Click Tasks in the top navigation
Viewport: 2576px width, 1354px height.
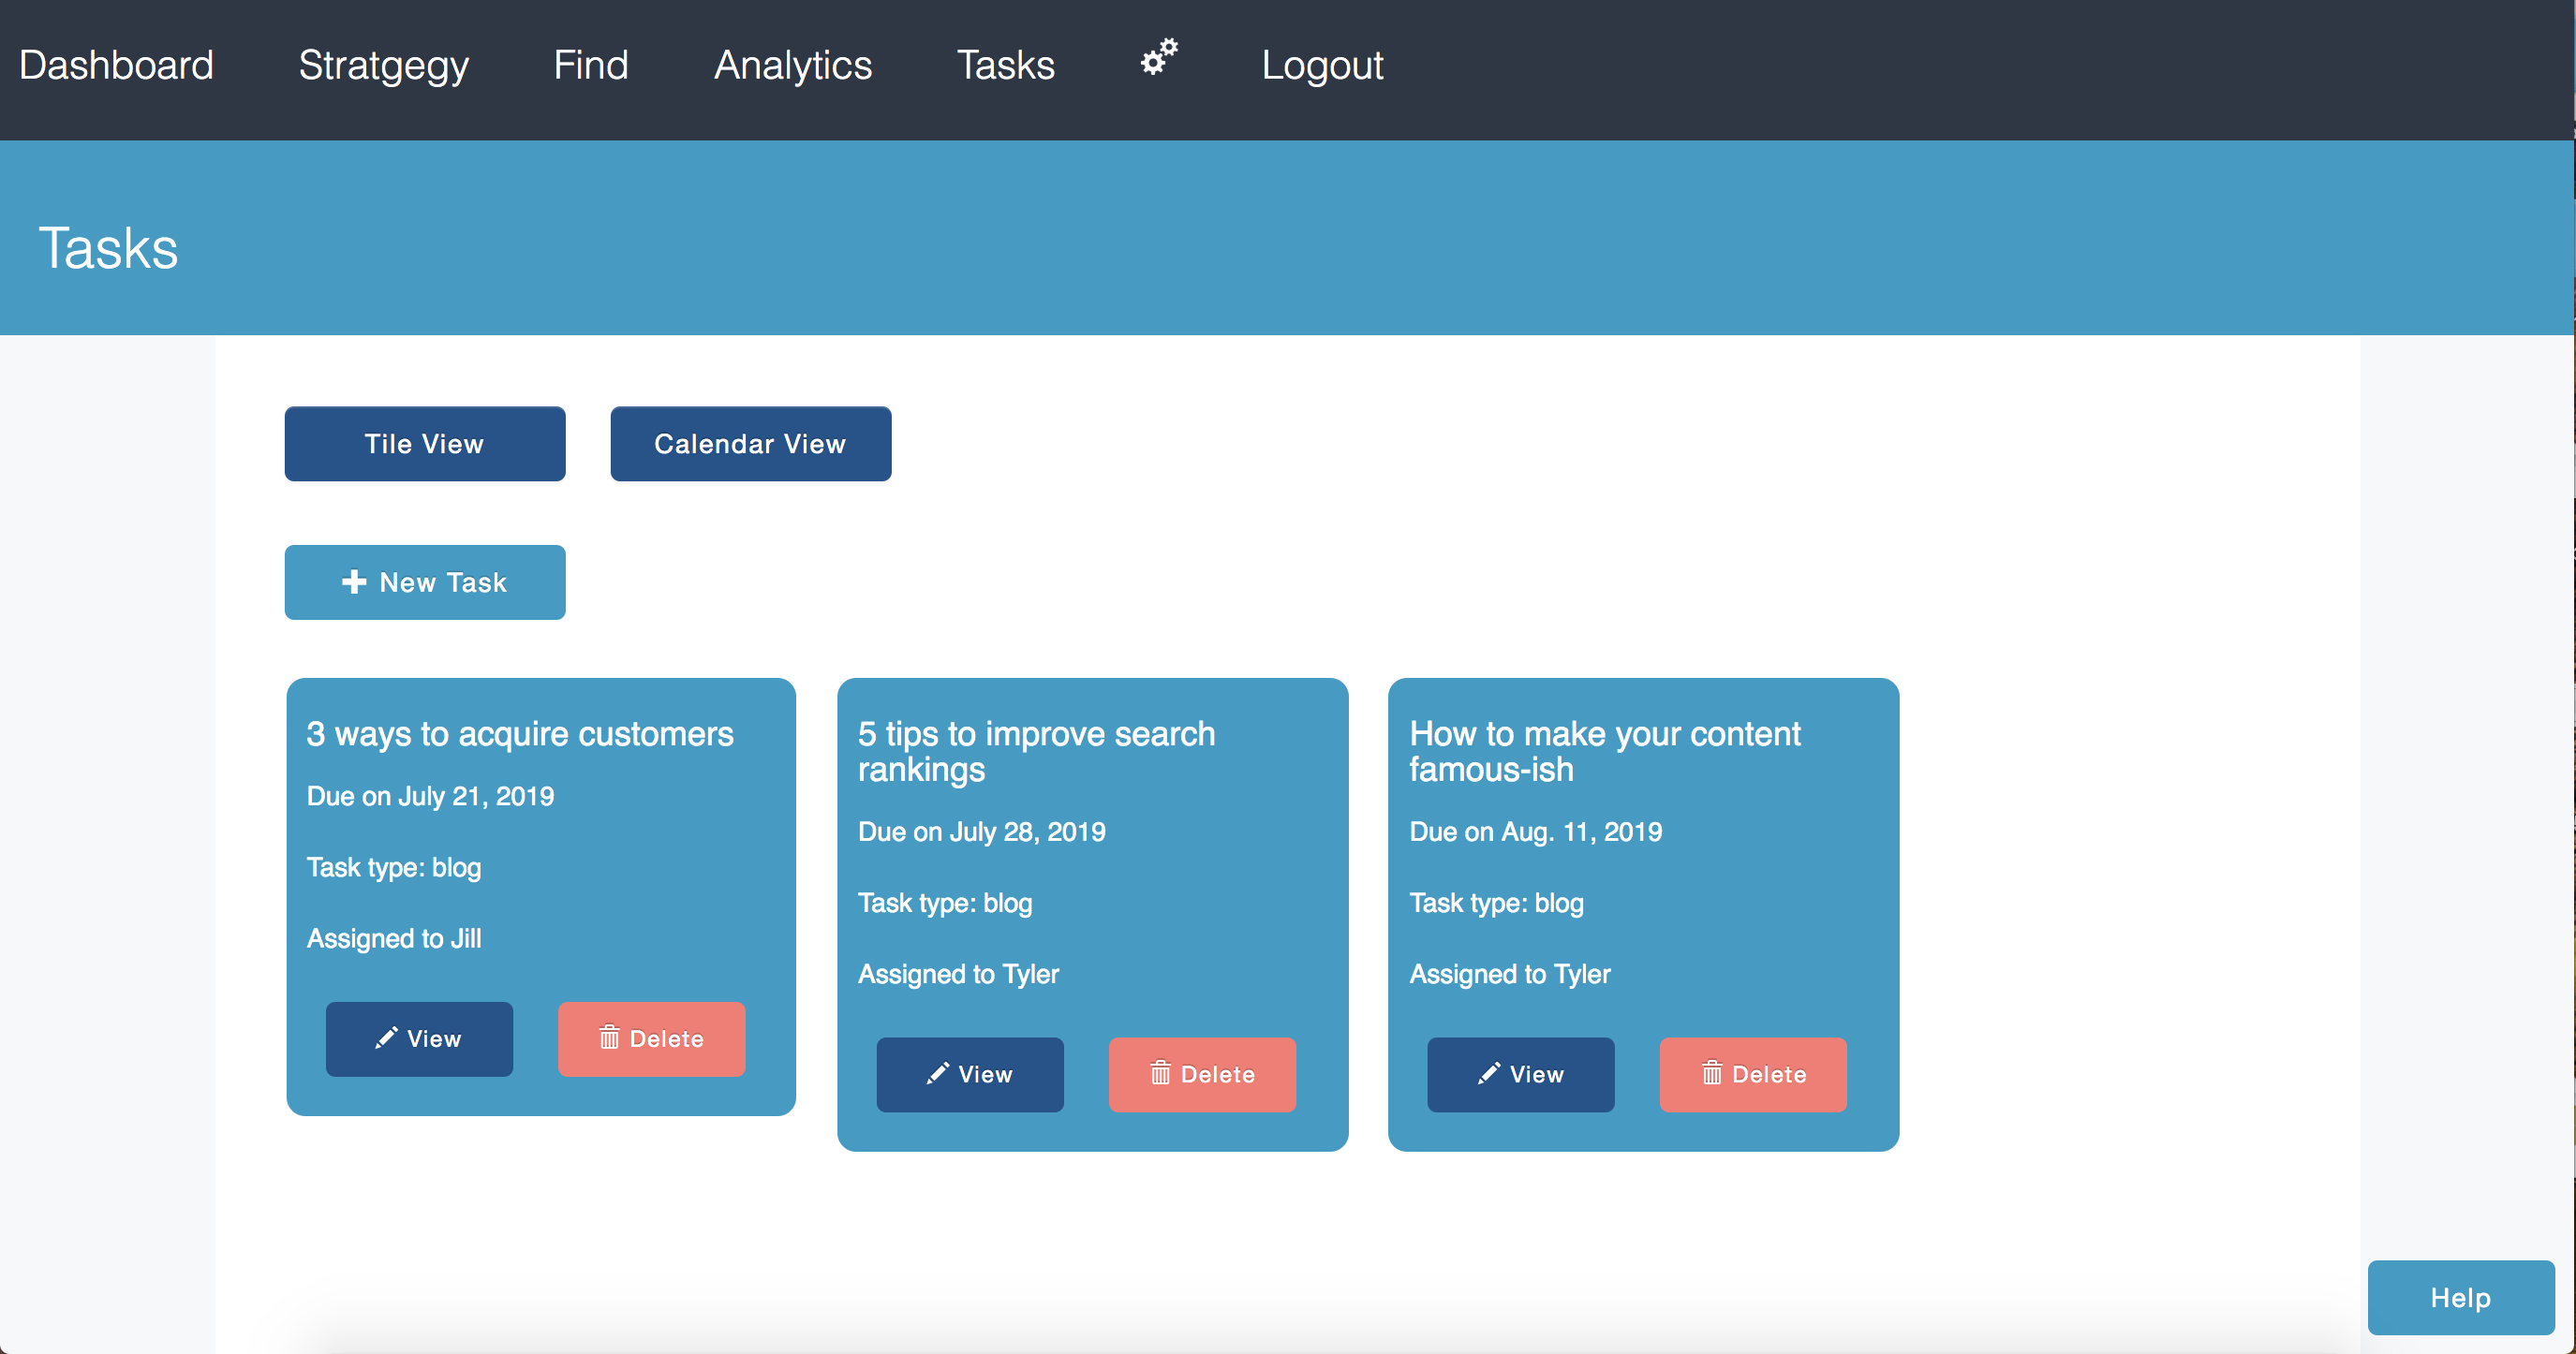click(x=1005, y=66)
